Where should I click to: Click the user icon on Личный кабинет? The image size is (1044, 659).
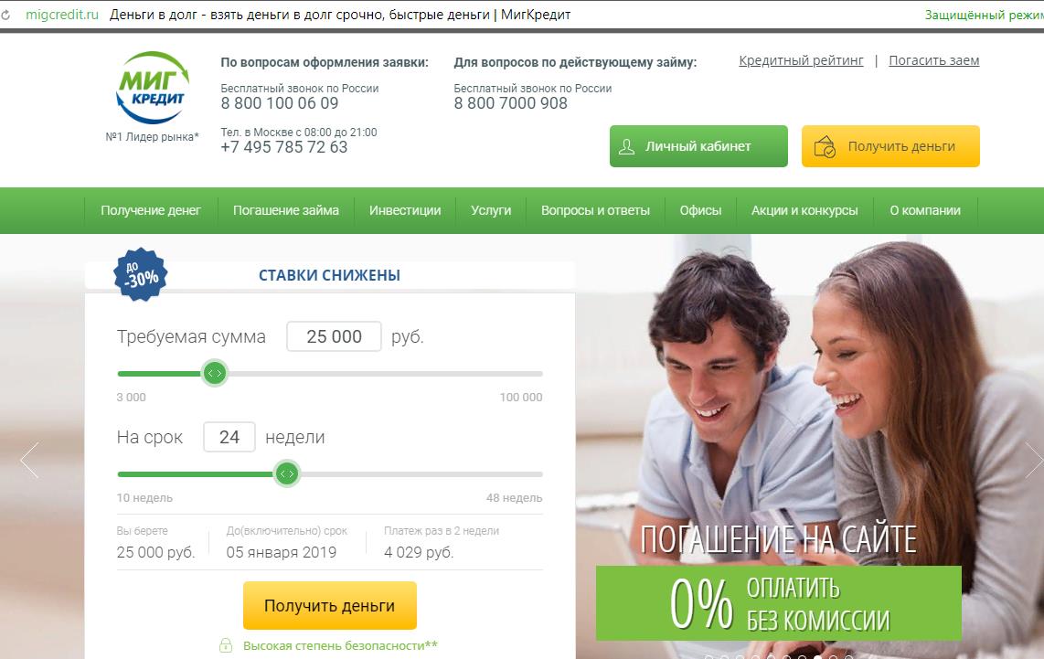click(x=626, y=146)
